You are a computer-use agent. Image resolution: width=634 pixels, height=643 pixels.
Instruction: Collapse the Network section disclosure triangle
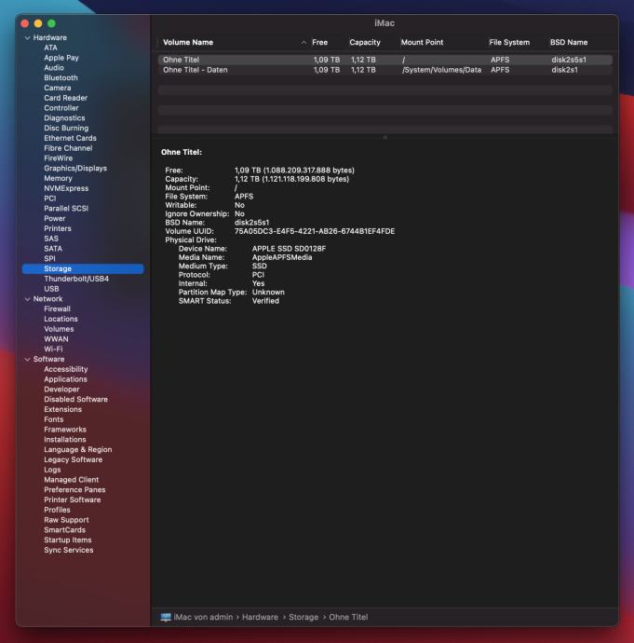[26, 299]
